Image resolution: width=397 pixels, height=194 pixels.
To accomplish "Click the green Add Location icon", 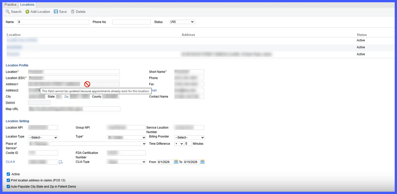I will pos(27,12).
